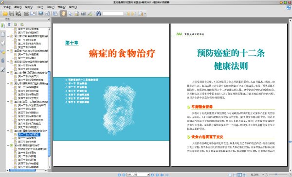The image size is (292, 177).
Task: Open the 注释 menu
Action: (x=50, y=7)
